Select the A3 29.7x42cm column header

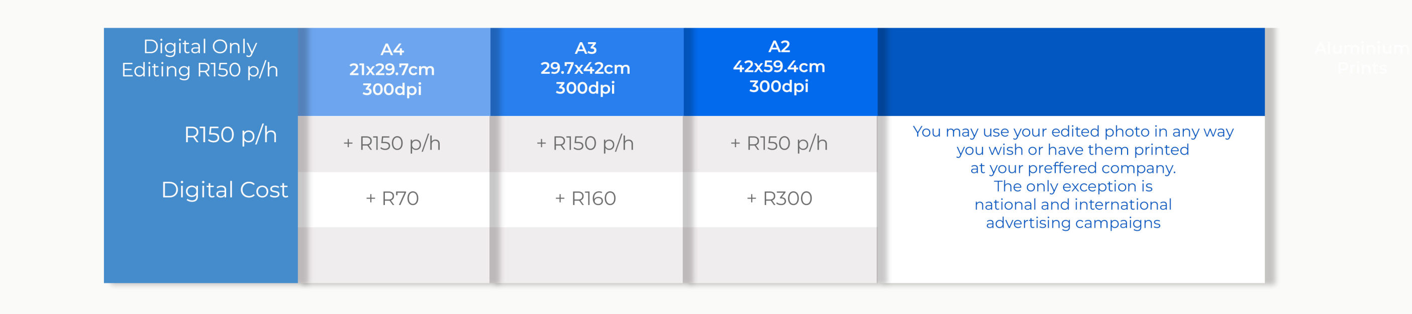click(585, 68)
